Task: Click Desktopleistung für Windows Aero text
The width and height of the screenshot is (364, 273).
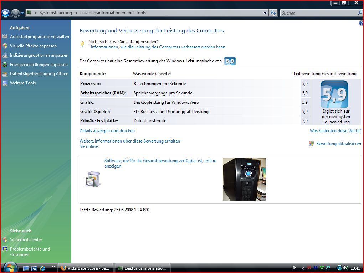Action: (166, 102)
